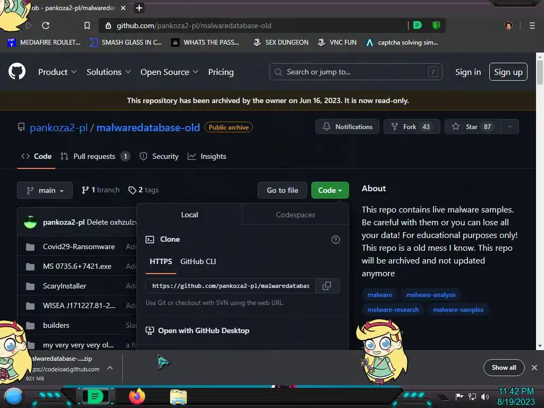Open the builders folder
The image size is (544, 408).
56,325
